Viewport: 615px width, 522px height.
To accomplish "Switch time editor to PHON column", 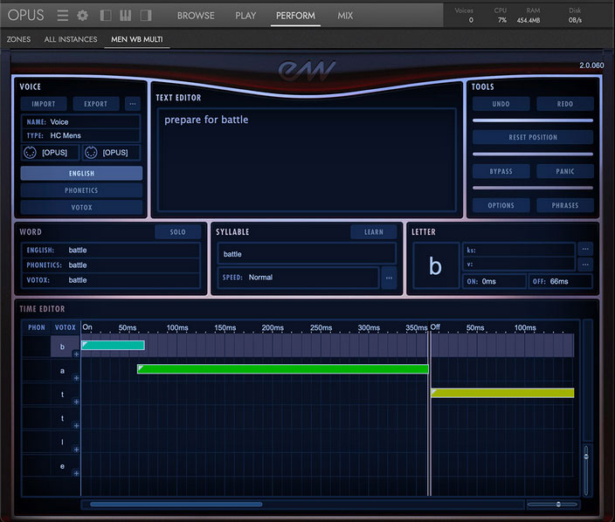I will tap(37, 327).
